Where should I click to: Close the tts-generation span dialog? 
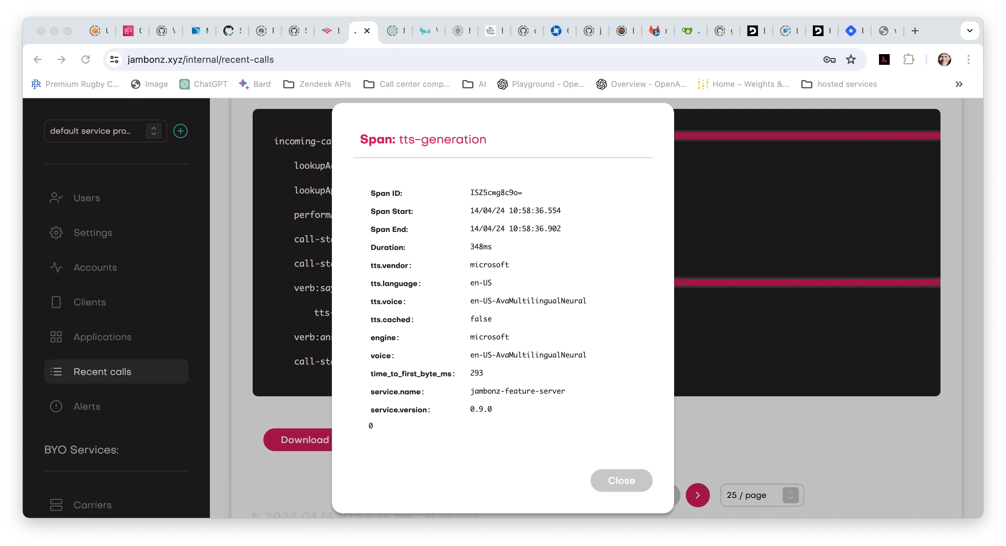[x=621, y=480]
